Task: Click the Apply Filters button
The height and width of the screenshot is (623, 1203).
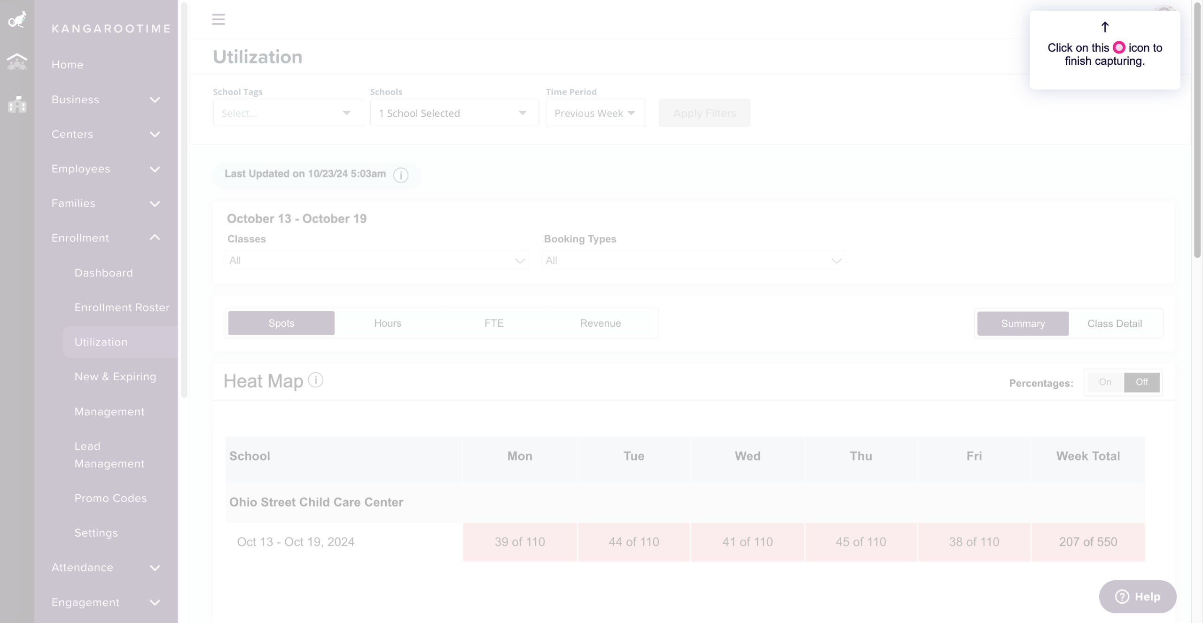Action: (x=704, y=113)
